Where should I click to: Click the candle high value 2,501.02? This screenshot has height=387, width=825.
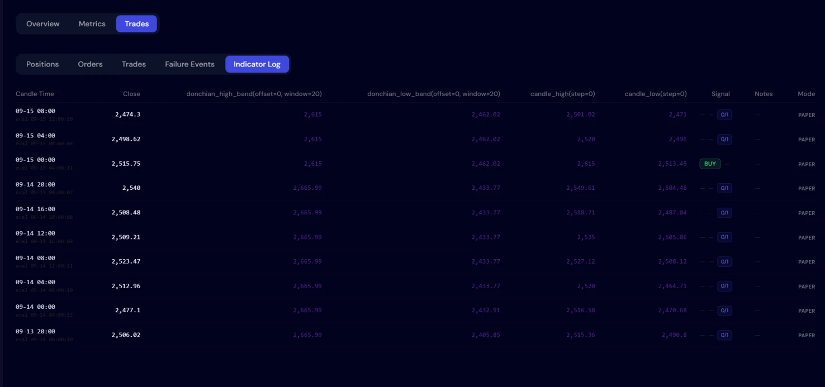click(x=581, y=114)
